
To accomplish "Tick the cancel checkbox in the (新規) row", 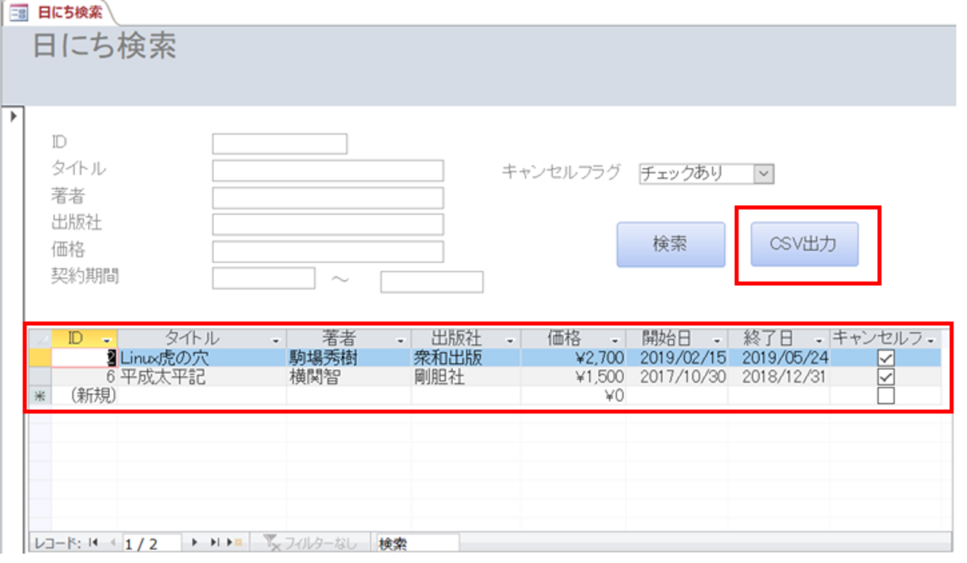I will pyautogui.click(x=885, y=396).
